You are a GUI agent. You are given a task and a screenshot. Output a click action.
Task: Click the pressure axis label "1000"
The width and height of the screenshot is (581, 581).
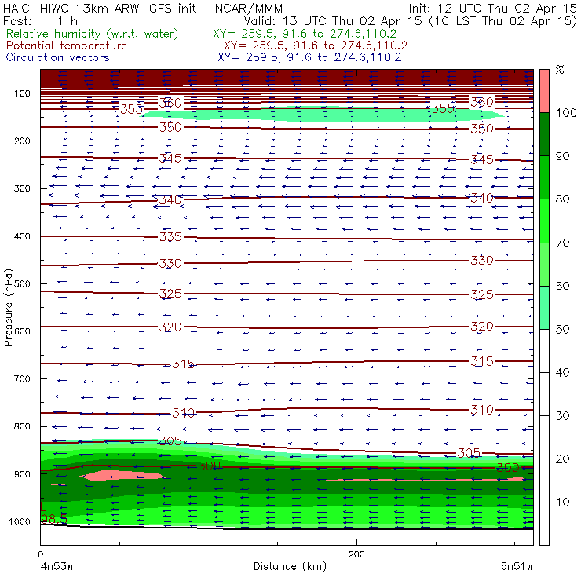click(x=20, y=521)
